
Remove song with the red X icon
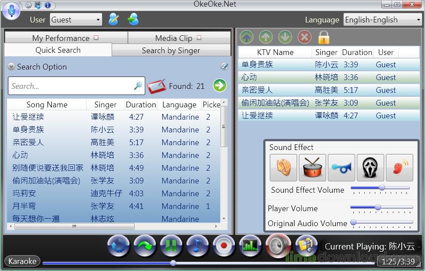click(x=305, y=37)
